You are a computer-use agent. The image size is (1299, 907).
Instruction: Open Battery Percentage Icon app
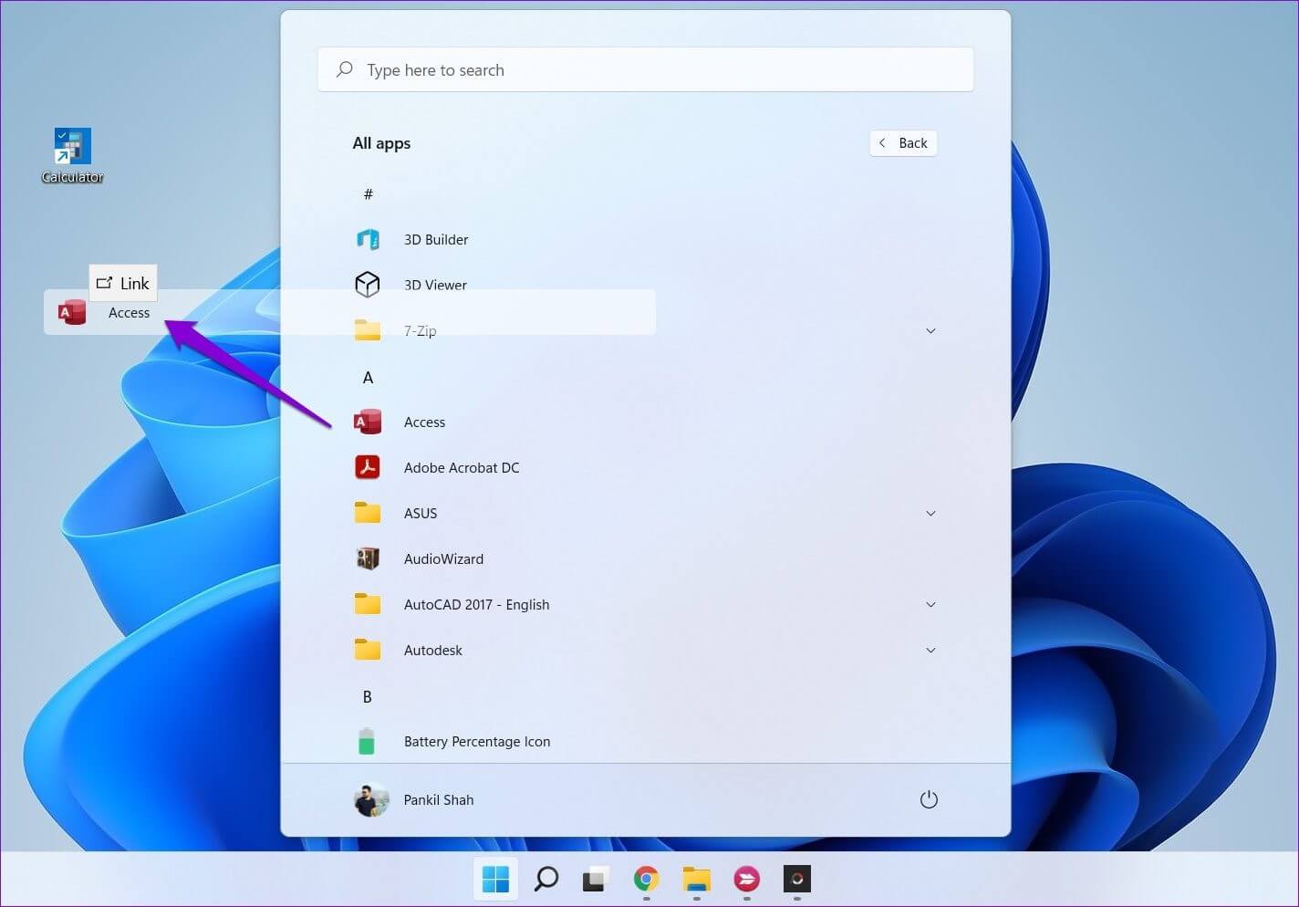pos(476,742)
